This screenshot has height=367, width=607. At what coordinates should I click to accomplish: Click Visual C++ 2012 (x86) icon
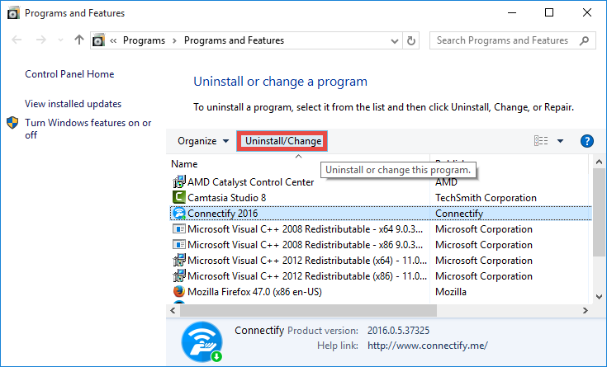(x=179, y=275)
